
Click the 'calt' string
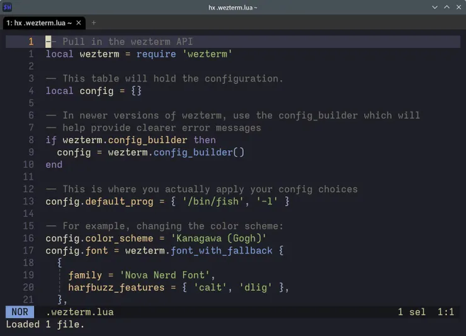210,287
